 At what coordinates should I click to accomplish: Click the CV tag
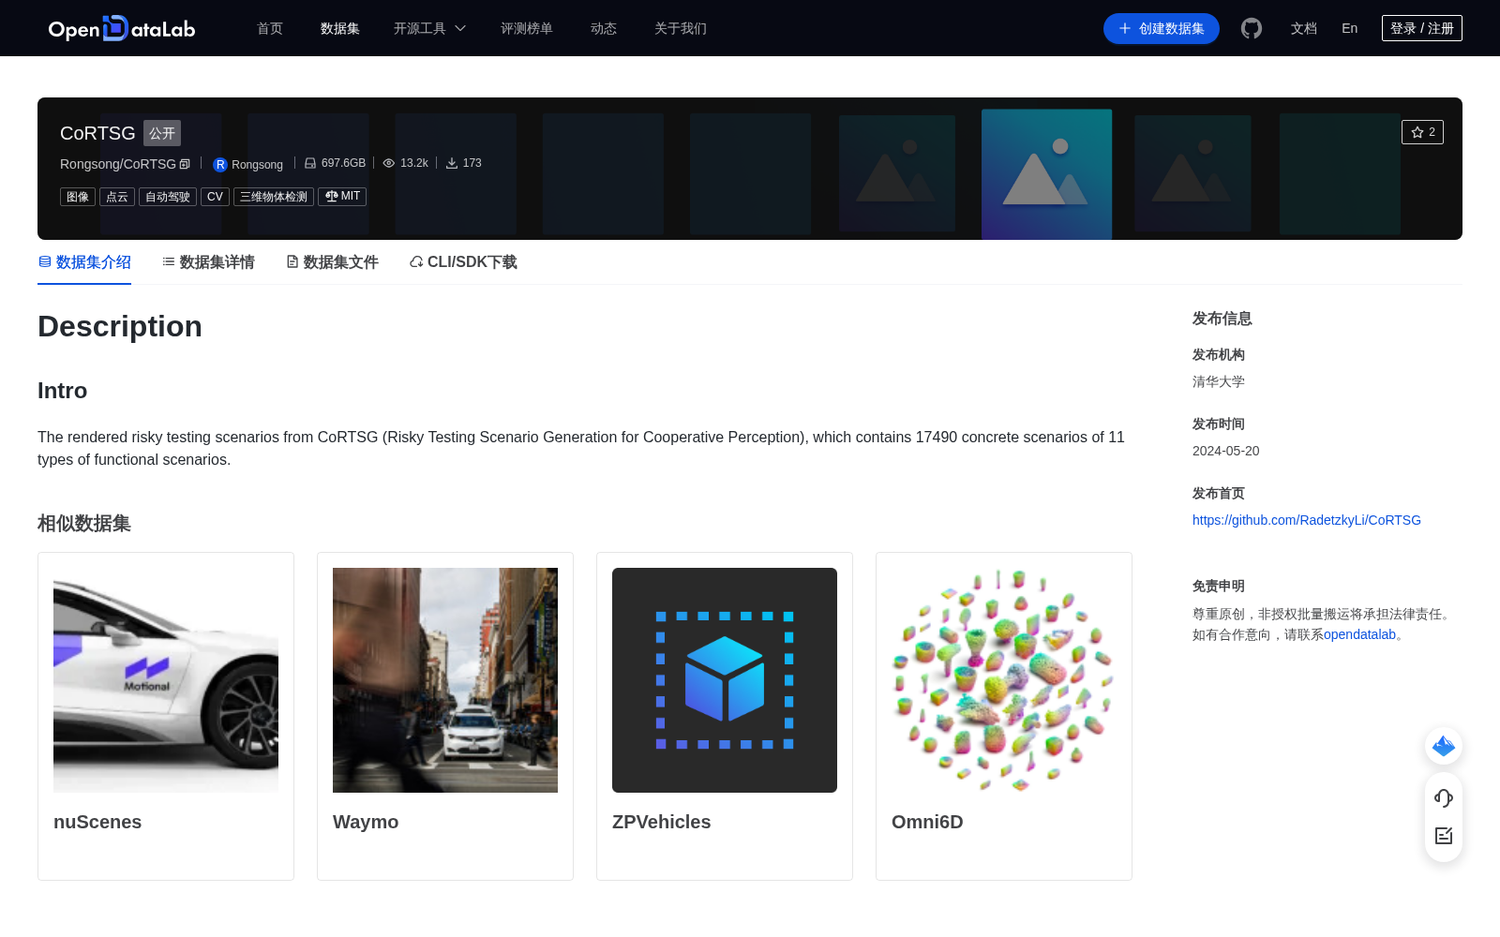pyautogui.click(x=215, y=197)
